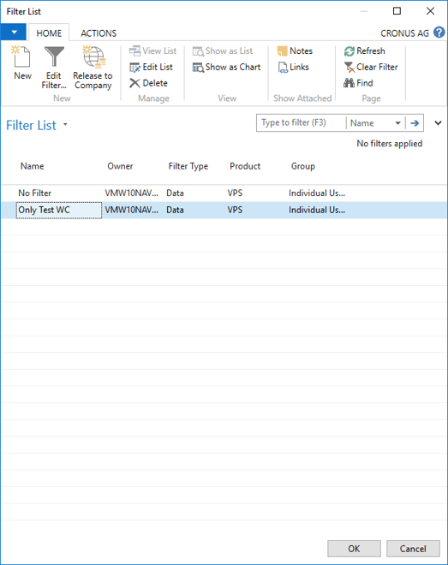
Task: Click Release to Company globe icon
Action: point(93,56)
